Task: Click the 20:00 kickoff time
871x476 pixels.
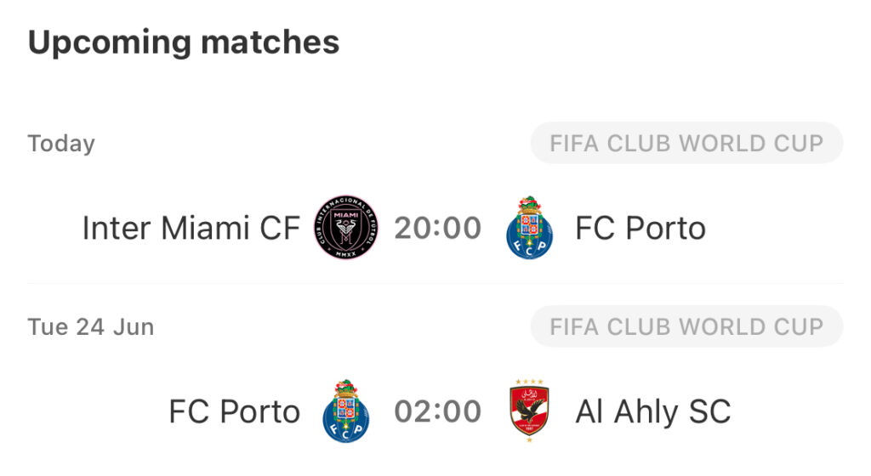Action: [438, 228]
